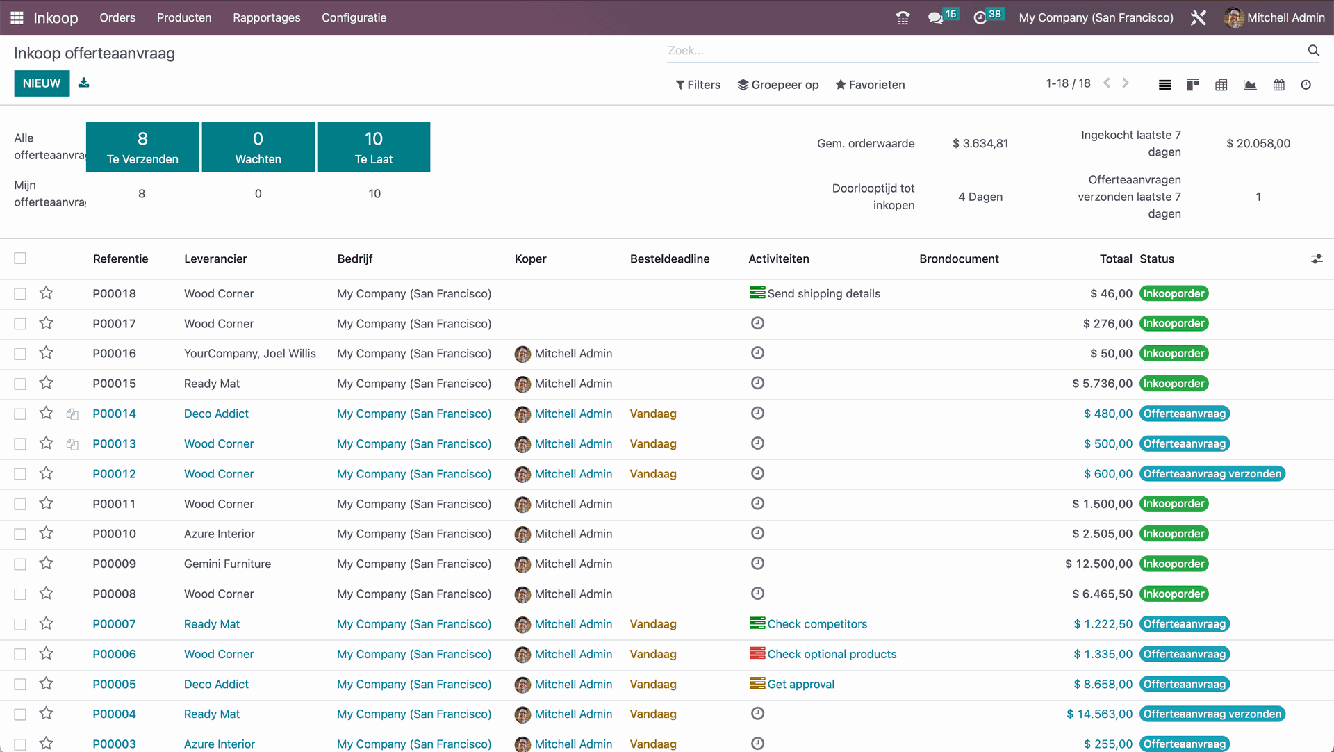Open the Rapportages menu
The image size is (1334, 752).
coord(266,17)
